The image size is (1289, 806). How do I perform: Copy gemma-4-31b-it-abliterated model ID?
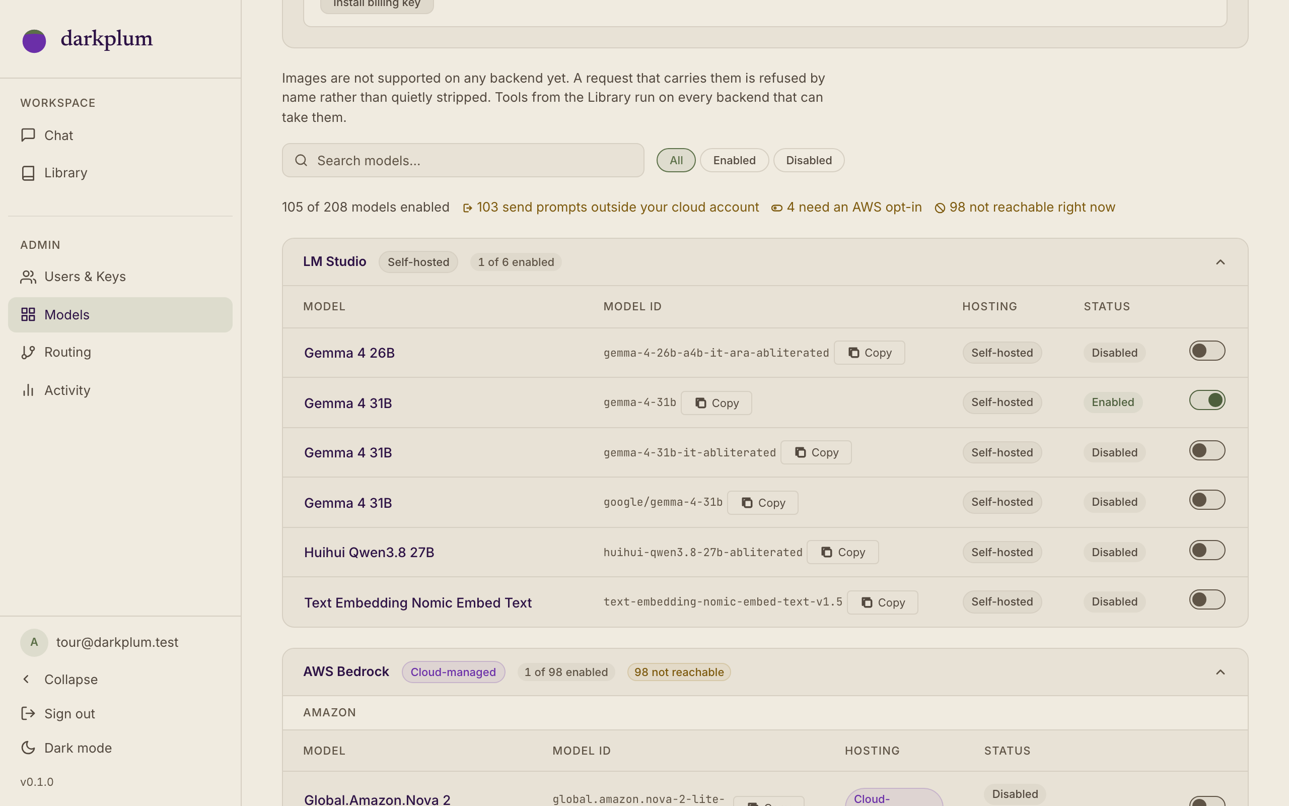(816, 452)
